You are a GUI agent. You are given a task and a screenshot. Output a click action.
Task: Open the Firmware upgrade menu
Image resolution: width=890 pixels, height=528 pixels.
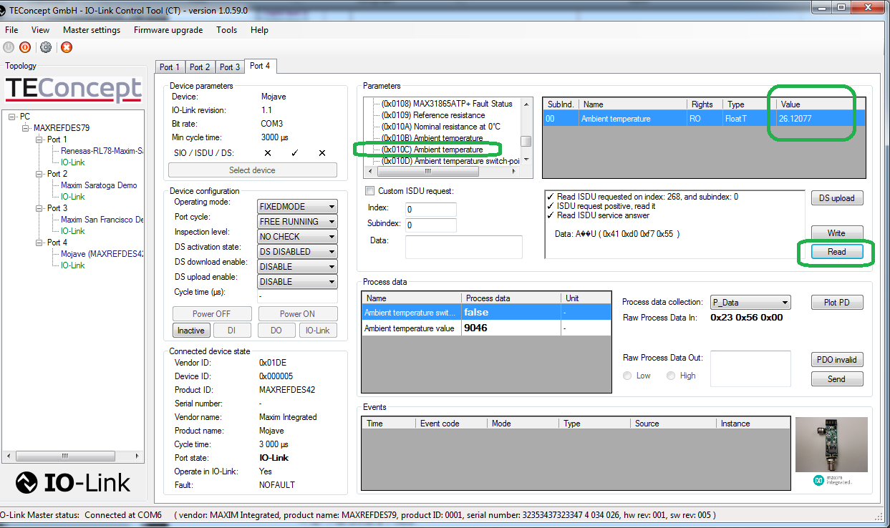coord(168,30)
